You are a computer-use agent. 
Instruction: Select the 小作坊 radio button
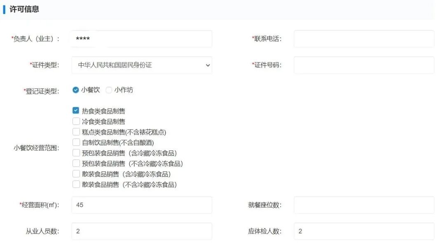point(109,90)
